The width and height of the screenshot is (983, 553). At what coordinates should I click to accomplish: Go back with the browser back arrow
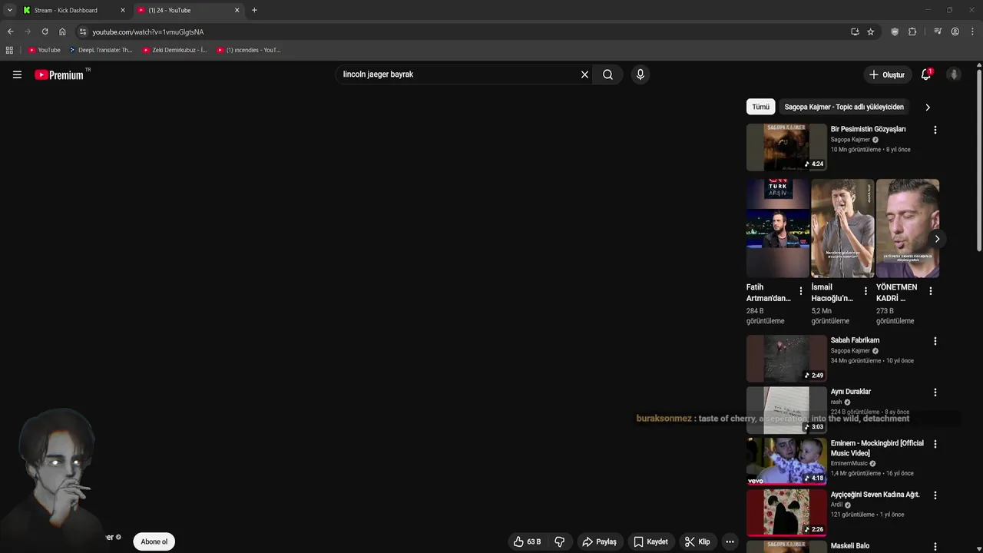10,31
